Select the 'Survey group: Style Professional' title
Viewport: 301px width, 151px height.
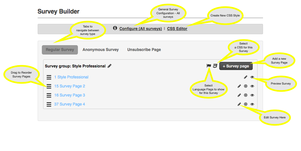pos(75,66)
